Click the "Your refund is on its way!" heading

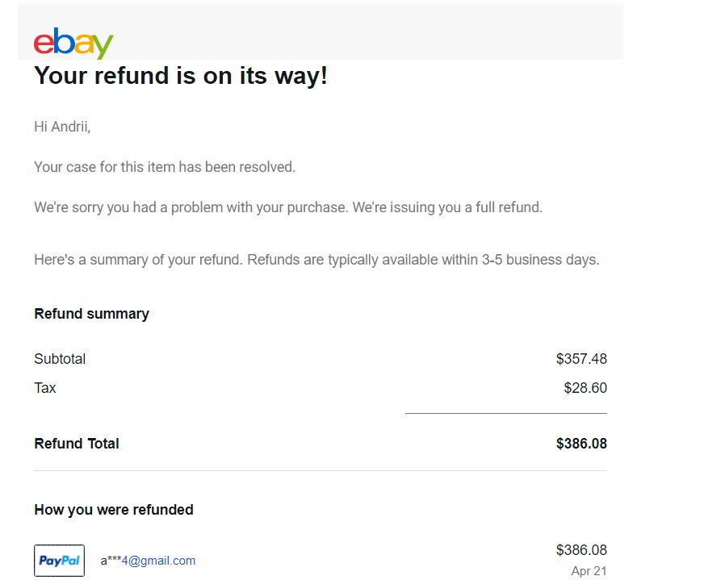181,76
